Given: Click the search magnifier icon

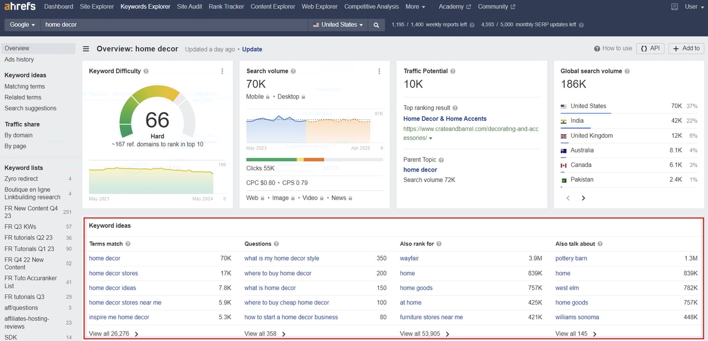Looking at the screenshot, I should pos(376,24).
